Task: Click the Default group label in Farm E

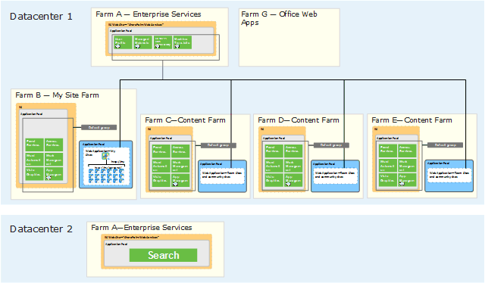Action: 445,145
